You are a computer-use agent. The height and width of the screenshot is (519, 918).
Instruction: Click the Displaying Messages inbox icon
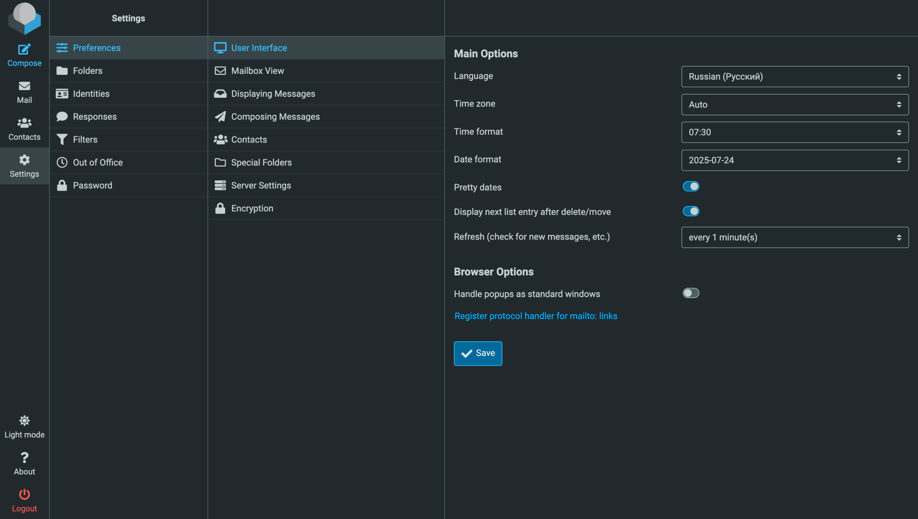point(220,93)
